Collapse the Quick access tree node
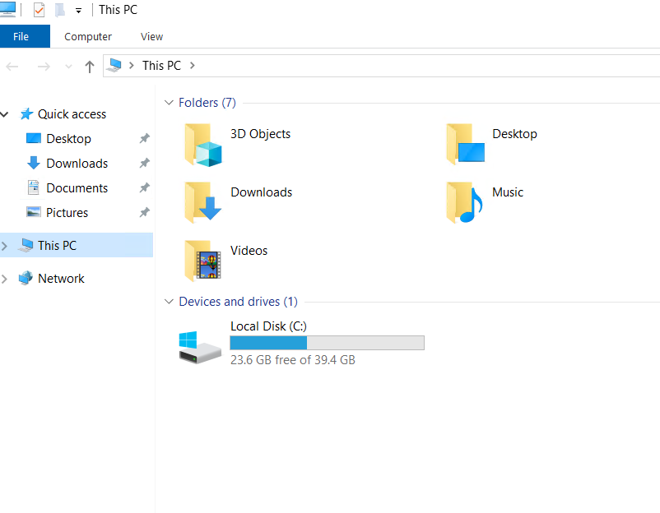 [x=5, y=114]
